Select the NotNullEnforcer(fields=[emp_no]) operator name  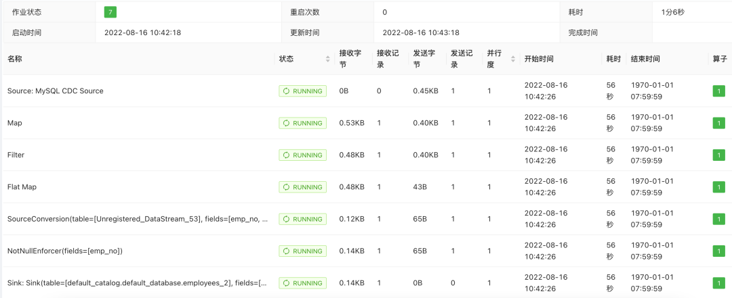click(64, 251)
